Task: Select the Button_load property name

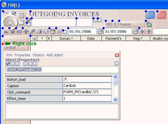Action: pos(34,79)
